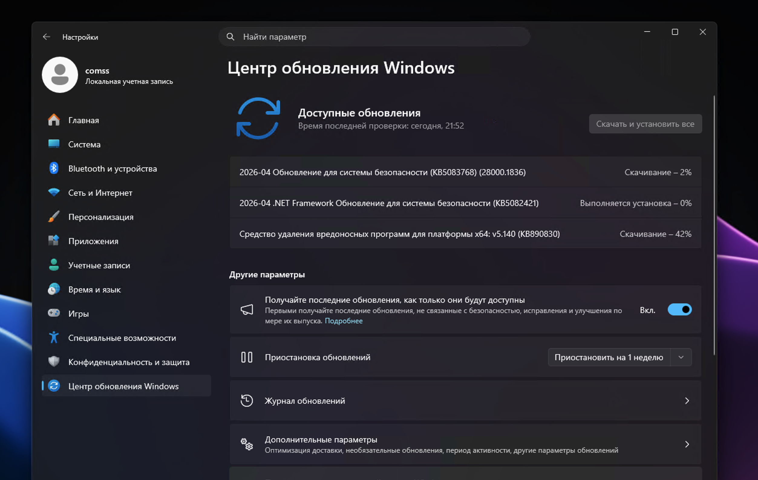Turn off the 'get latest updates' toggle

coord(679,310)
